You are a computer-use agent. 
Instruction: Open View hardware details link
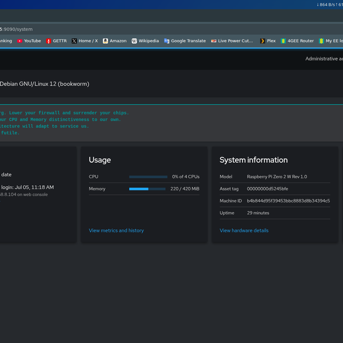pyautogui.click(x=244, y=230)
